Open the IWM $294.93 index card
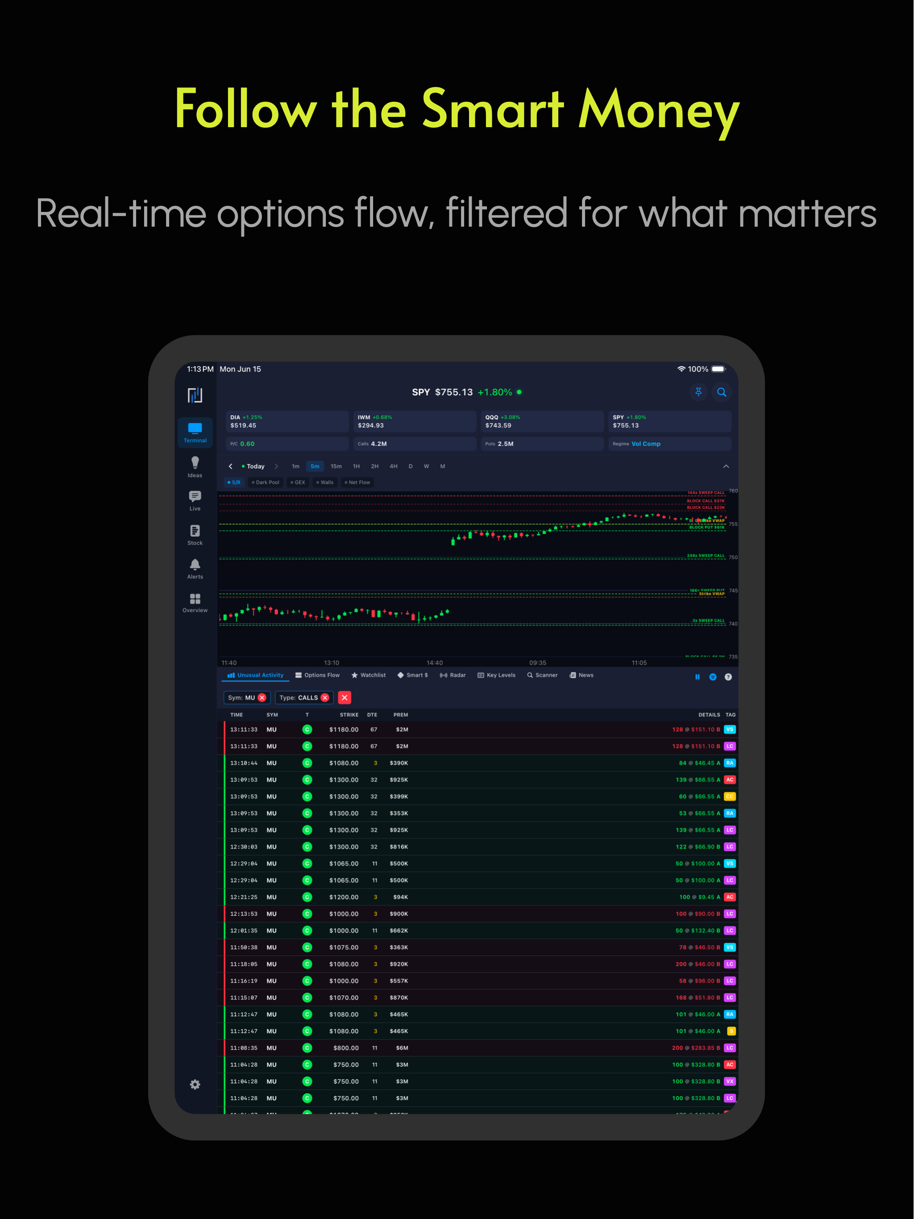 coord(415,422)
